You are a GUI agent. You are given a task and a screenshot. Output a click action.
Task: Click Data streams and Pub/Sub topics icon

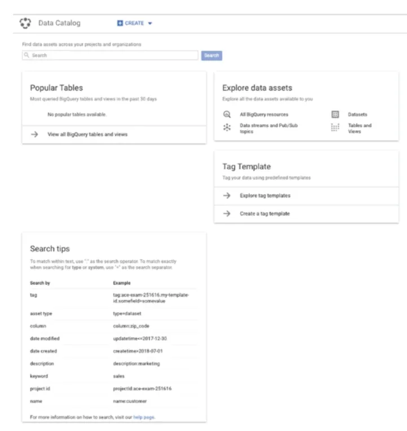coord(227,127)
